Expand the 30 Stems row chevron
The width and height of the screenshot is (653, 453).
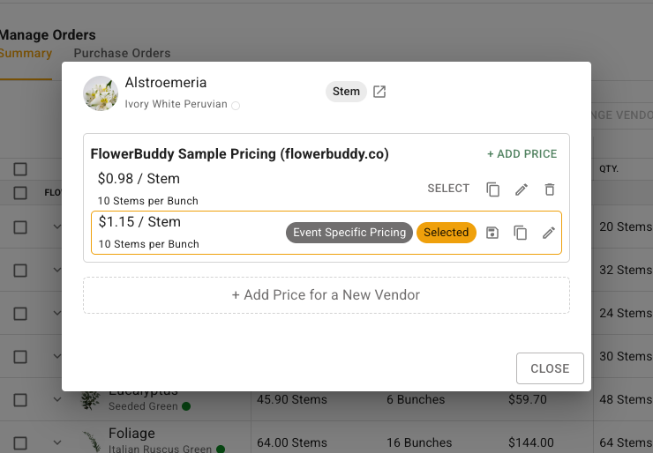pos(57,356)
